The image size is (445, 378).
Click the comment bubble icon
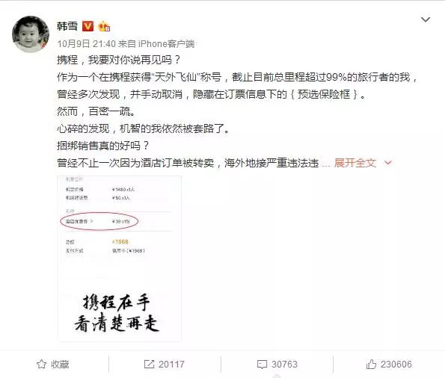[x=262, y=365]
